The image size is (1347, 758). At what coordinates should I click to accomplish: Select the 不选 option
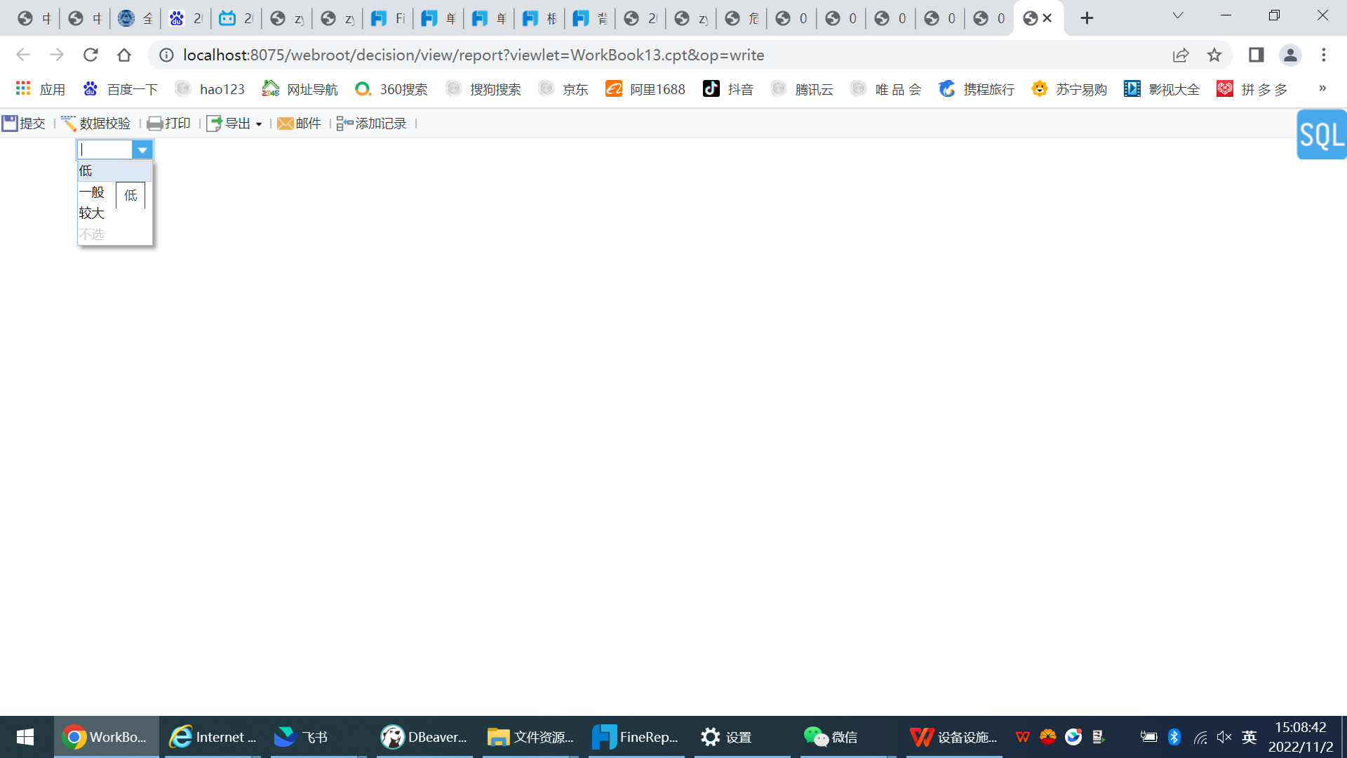92,234
